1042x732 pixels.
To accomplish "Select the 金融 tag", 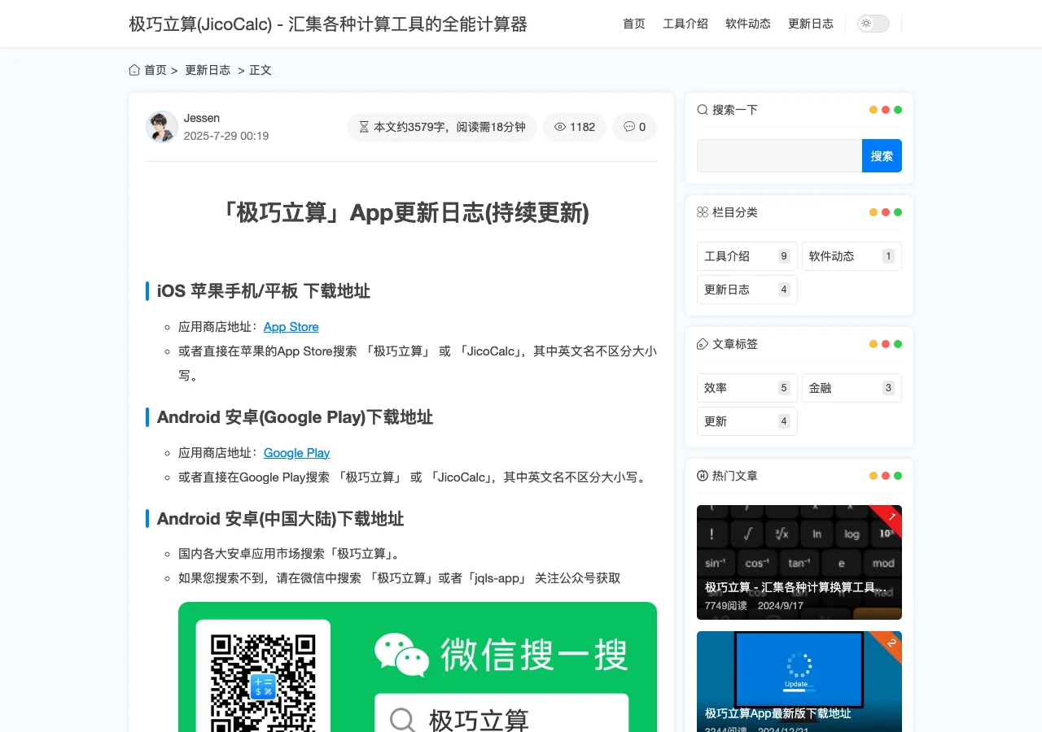I will (852, 388).
